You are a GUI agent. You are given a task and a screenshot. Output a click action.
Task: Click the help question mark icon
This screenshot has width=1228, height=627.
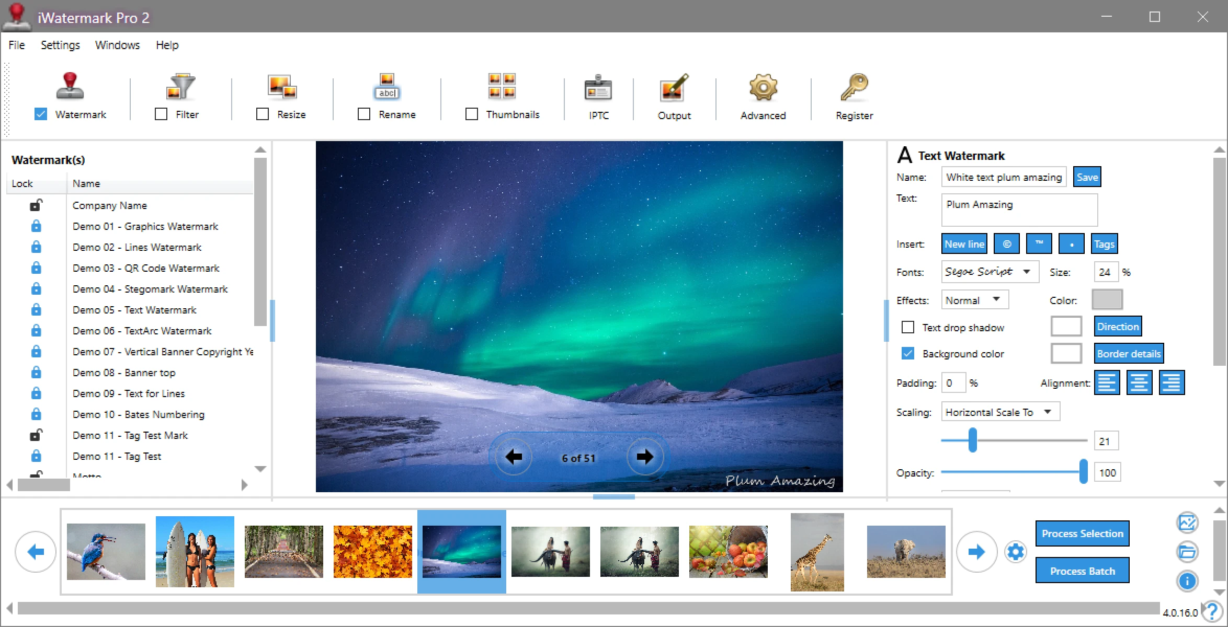tap(1211, 611)
